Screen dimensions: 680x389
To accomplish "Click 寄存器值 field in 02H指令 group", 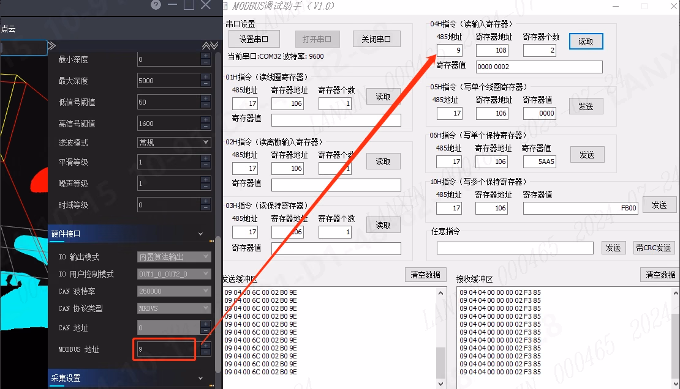I will coord(336,185).
